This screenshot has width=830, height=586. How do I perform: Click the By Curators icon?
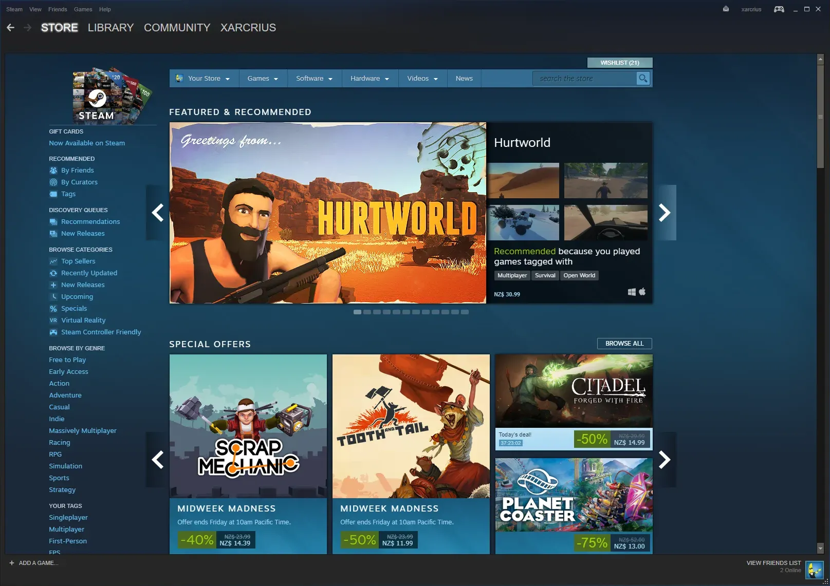pos(53,182)
